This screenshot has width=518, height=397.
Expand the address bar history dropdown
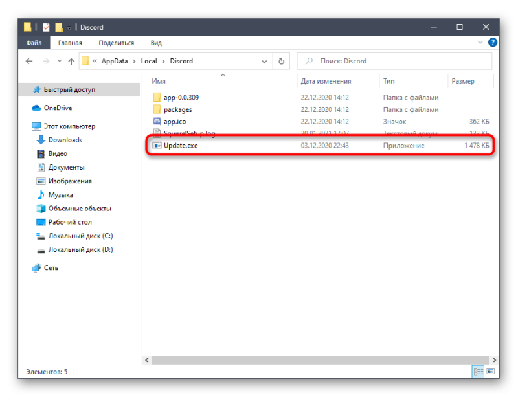[264, 62]
